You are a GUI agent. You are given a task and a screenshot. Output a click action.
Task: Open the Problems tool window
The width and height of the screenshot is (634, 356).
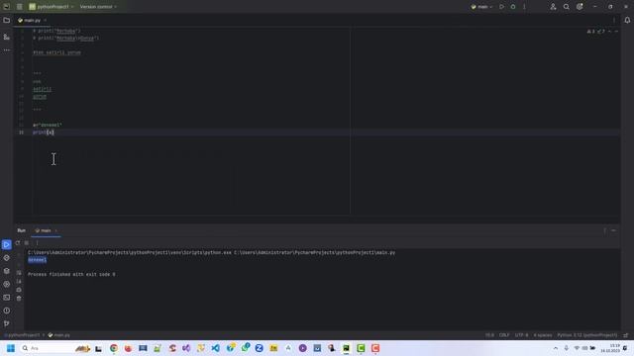click(7, 311)
